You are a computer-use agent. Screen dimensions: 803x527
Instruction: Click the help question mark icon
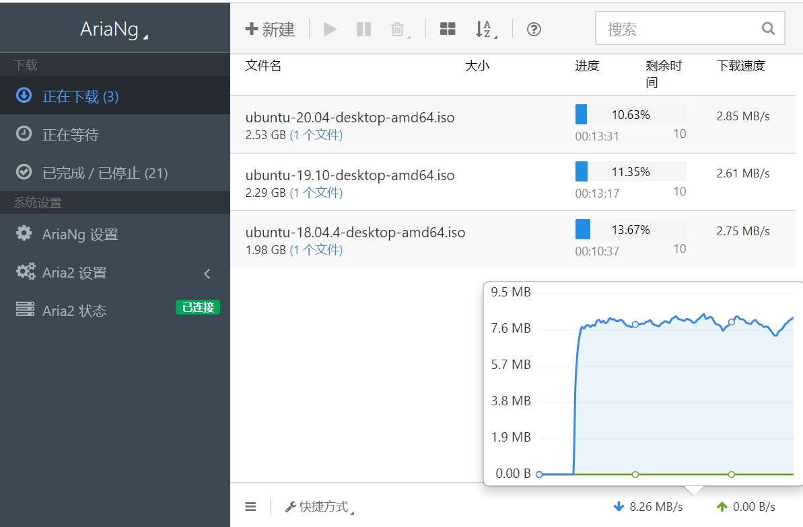534,29
